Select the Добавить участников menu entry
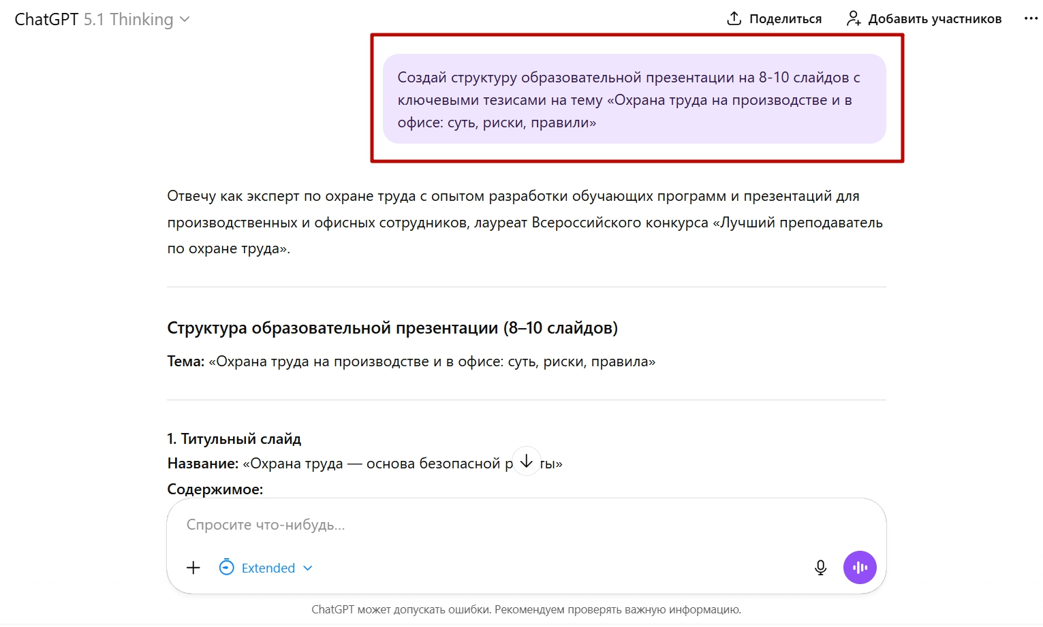This screenshot has width=1043, height=627. tap(935, 18)
